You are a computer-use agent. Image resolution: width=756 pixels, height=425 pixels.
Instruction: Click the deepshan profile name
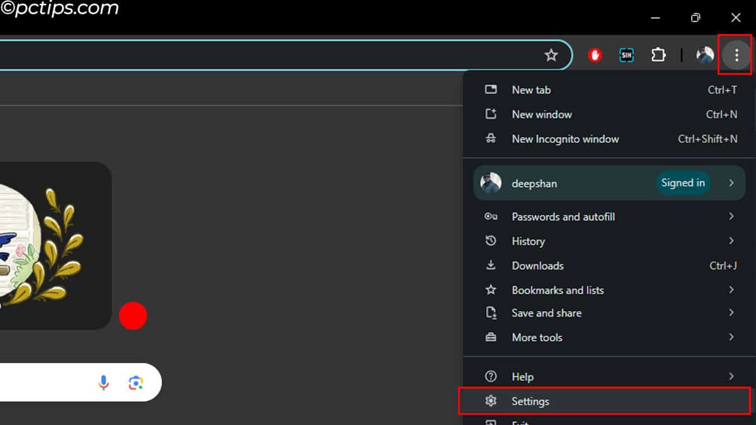[x=534, y=184]
